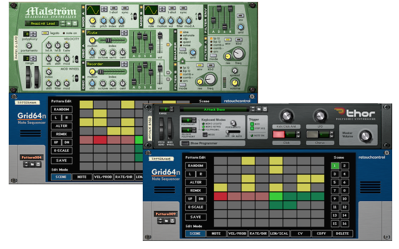Step Malström patch selection arrows
This screenshot has width=399, height=249.
[x=63, y=24]
